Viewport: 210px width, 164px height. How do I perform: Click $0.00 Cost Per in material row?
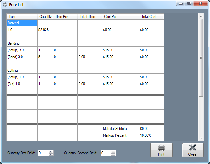(x=120, y=30)
